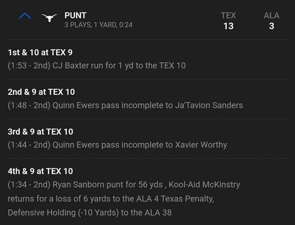The image size is (295, 225).
Task: Click the PUNT drive result label
Action: (x=76, y=15)
